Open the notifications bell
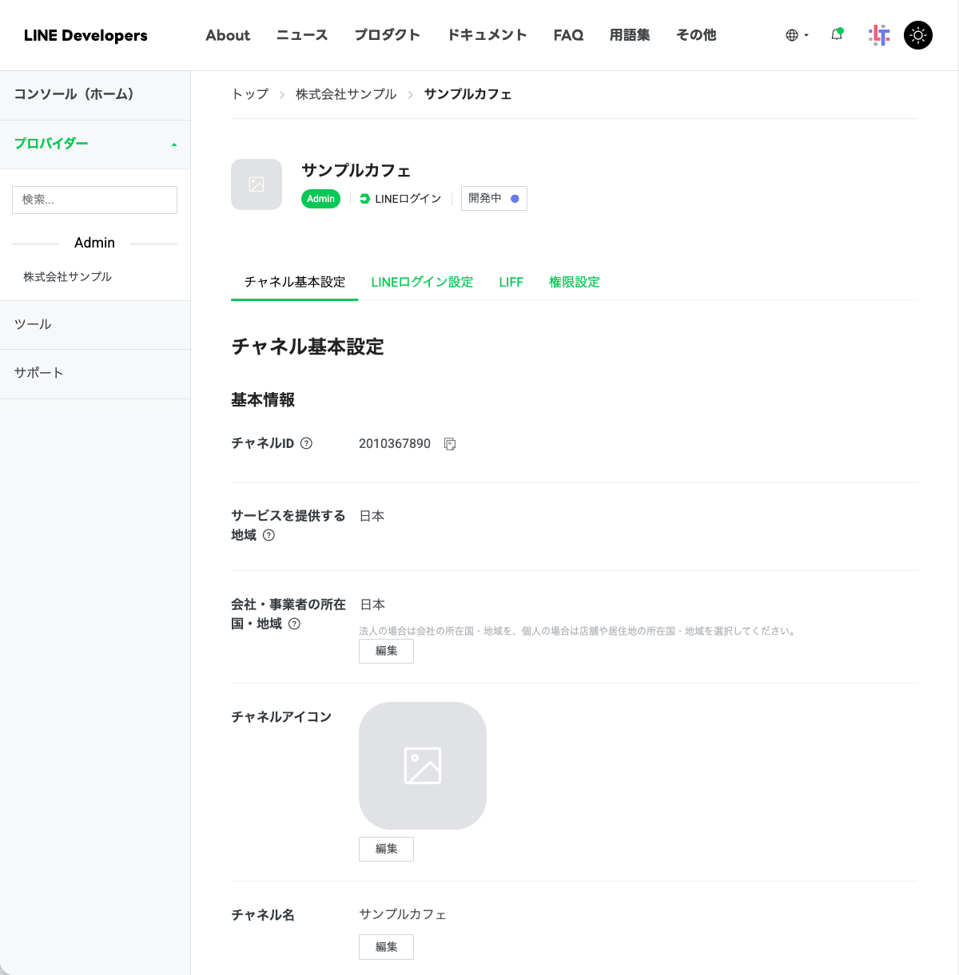Image resolution: width=959 pixels, height=975 pixels. [837, 34]
